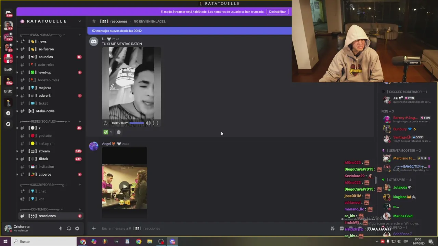Collapse the REDES SOCIALES category
This screenshot has width=438, height=246.
point(45,121)
